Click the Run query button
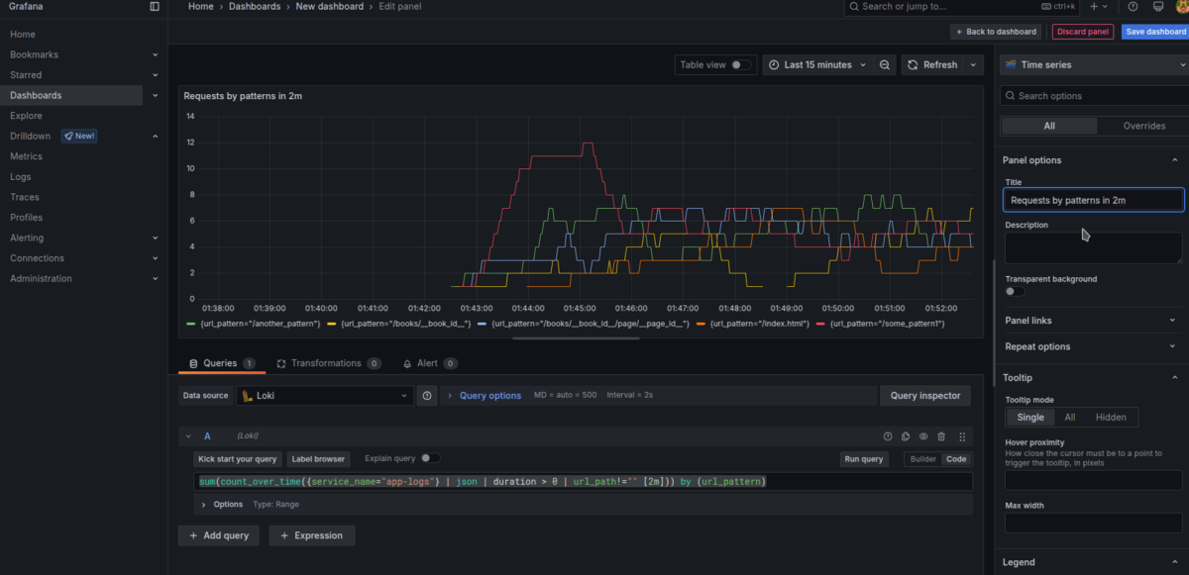1189x575 pixels. (x=863, y=459)
